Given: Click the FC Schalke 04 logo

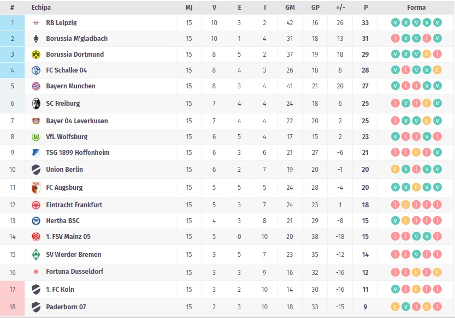Looking at the screenshot, I should point(36,70).
